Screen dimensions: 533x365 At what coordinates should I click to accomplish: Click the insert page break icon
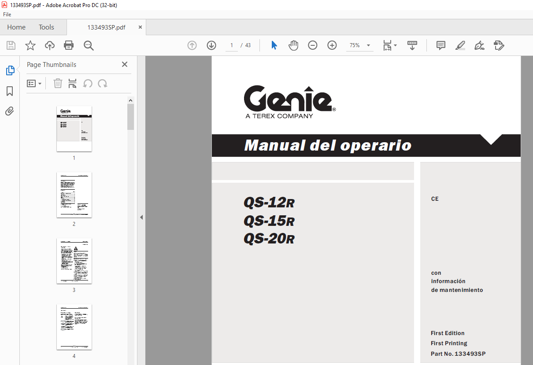click(x=73, y=83)
